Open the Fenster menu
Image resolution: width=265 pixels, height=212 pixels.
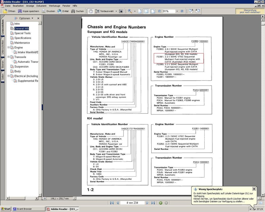pyautogui.click(x=66, y=6)
